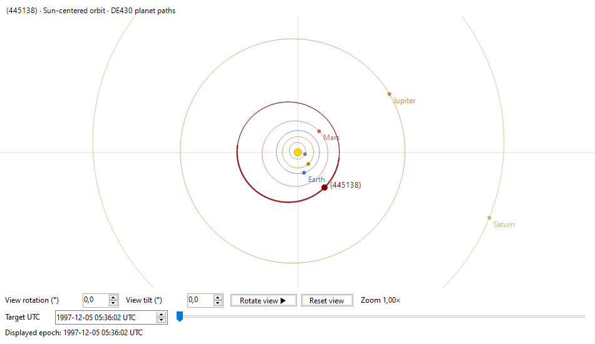Click the View rotation (°) label
The height and width of the screenshot is (344, 595).
tap(32, 300)
